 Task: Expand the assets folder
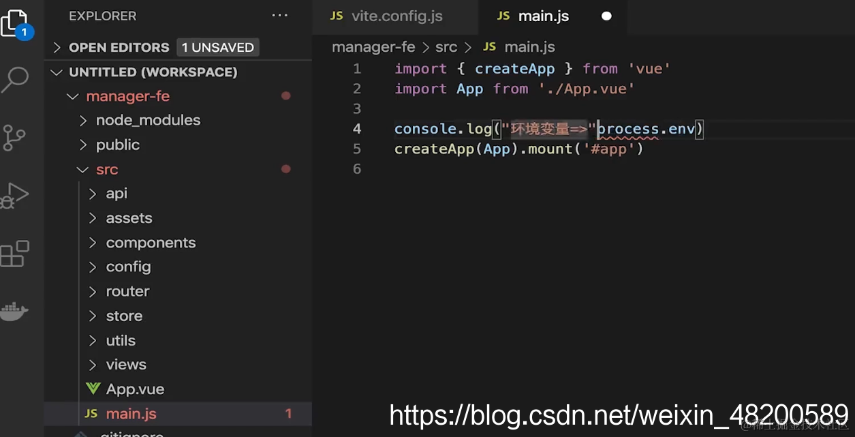click(x=178, y=218)
